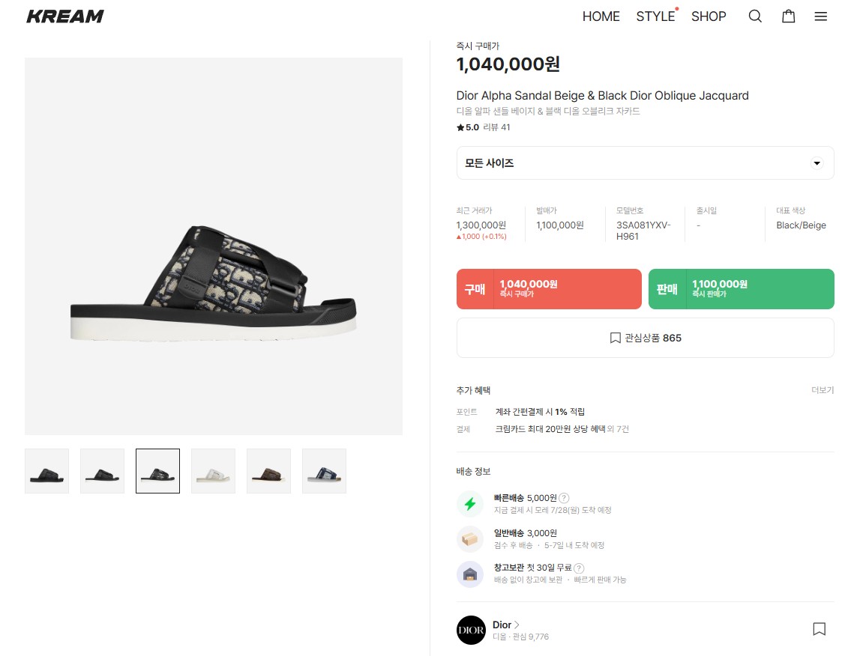The width and height of the screenshot is (845, 656).
Task: Open the STYLE menu
Action: (655, 16)
